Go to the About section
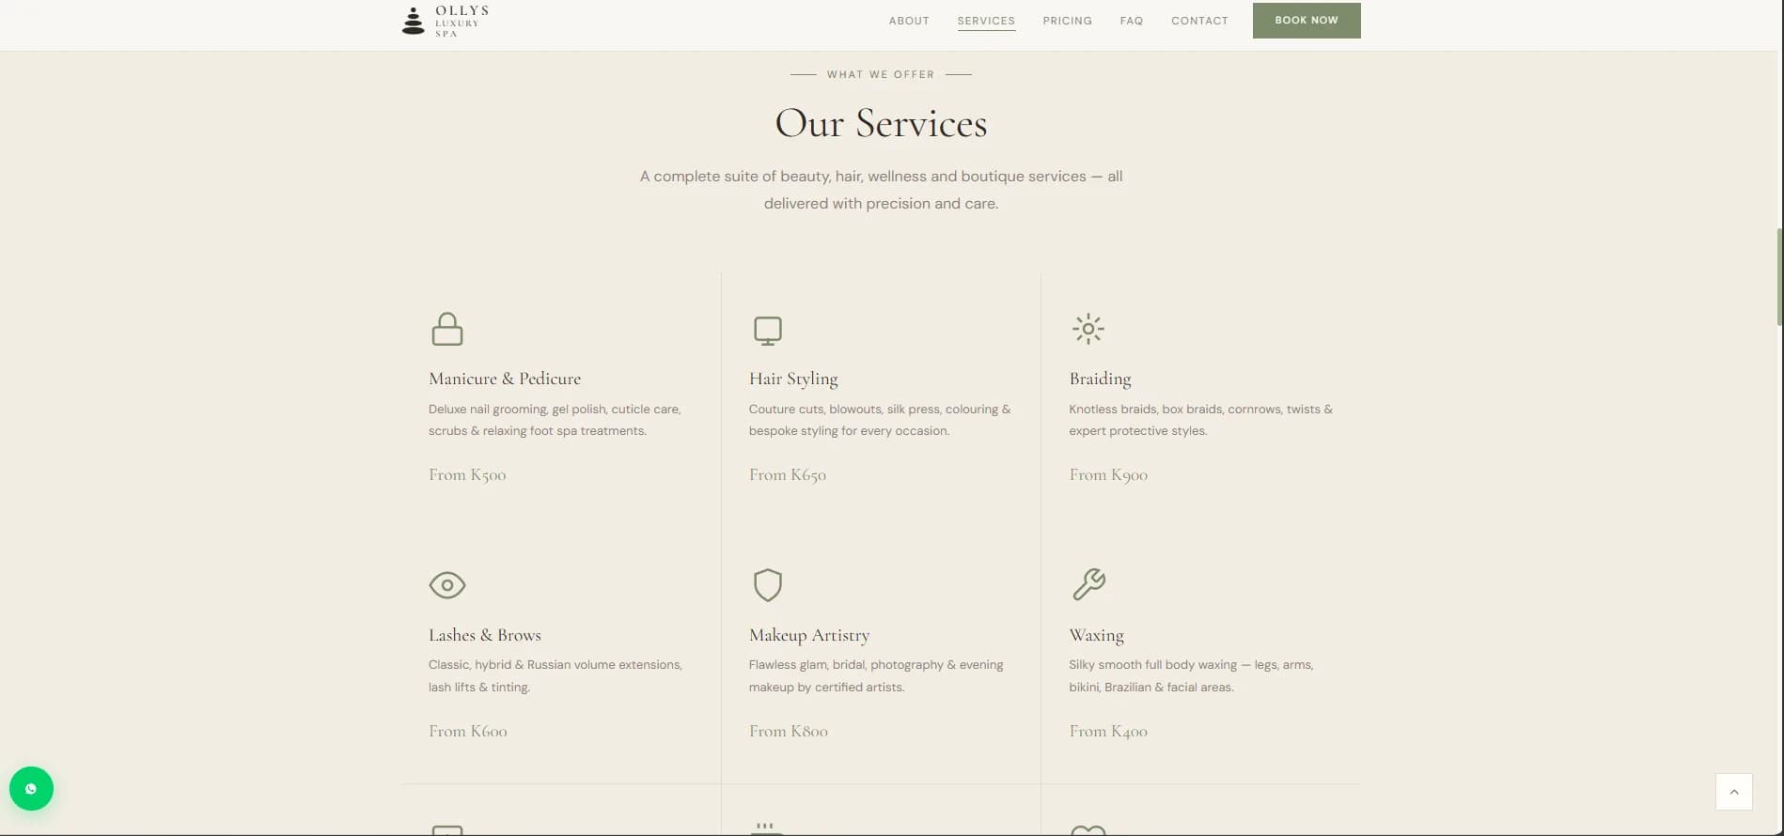The height and width of the screenshot is (836, 1784). pyautogui.click(x=909, y=21)
